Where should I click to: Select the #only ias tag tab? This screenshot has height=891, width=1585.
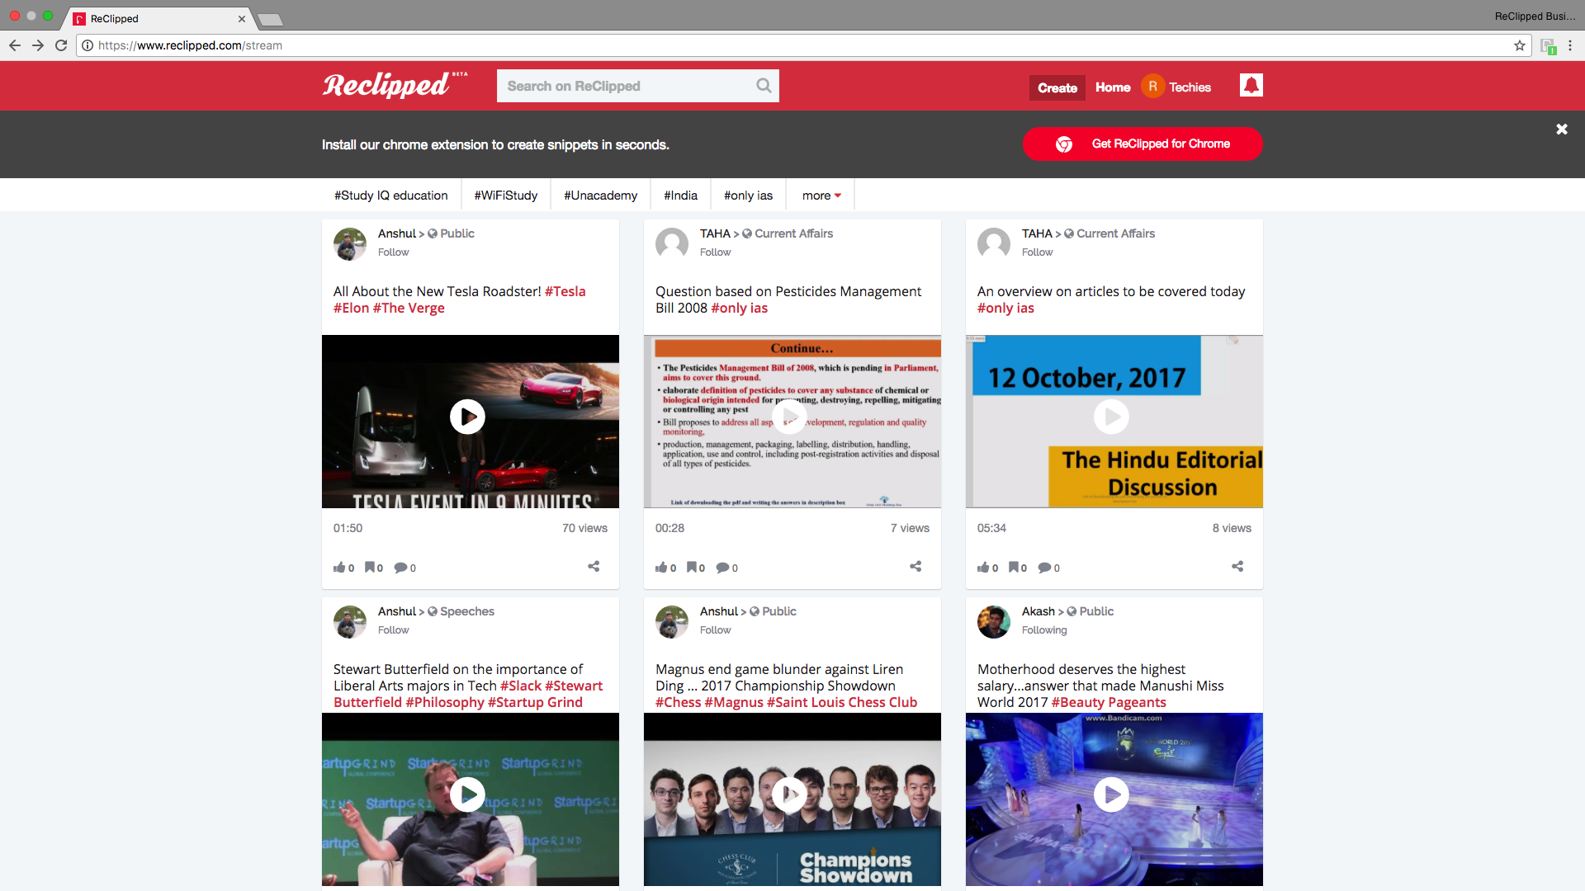pos(748,196)
